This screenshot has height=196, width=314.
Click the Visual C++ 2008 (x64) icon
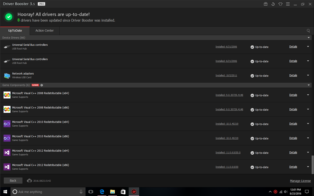[7, 95]
